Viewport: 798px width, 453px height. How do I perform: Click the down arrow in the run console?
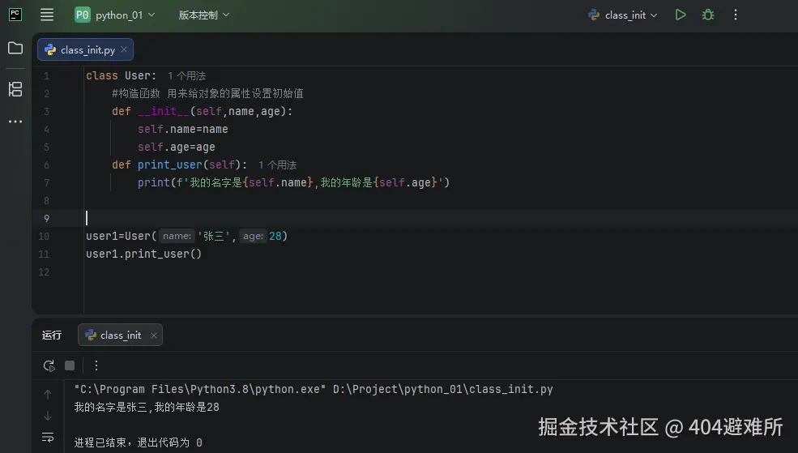(48, 416)
